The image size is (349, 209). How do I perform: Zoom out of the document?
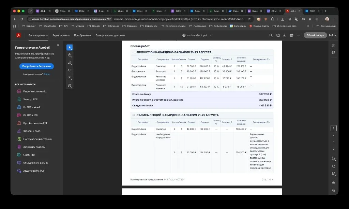point(334,191)
